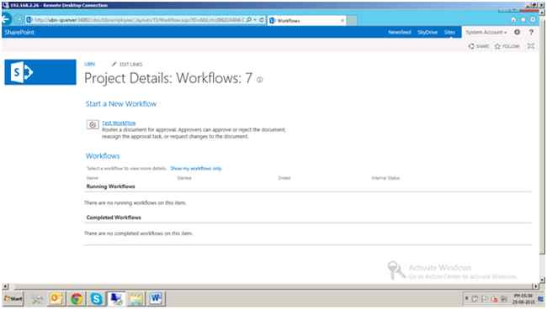Click the browser back arrow button
This screenshot has width=547, height=309.
coord(6,19)
